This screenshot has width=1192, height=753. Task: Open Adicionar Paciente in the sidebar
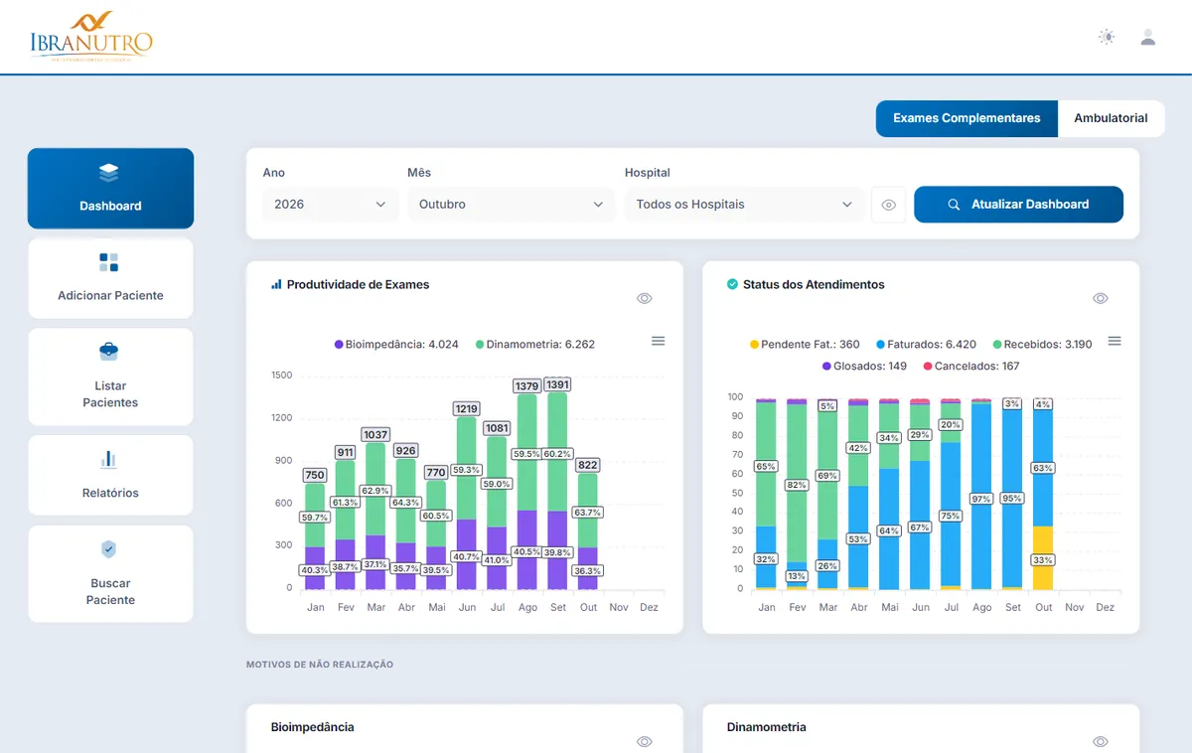click(110, 278)
